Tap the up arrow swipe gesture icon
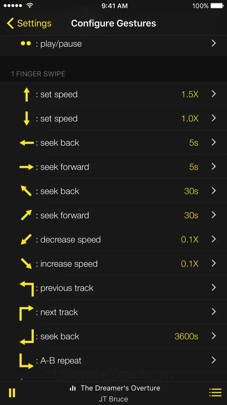 (x=26, y=95)
